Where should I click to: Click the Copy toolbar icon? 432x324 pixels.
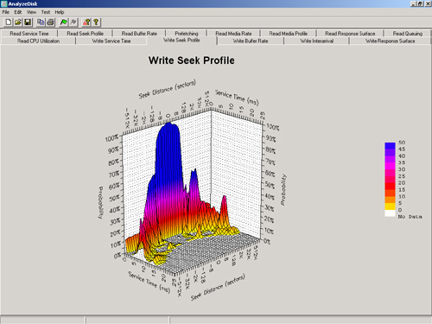tap(41, 22)
